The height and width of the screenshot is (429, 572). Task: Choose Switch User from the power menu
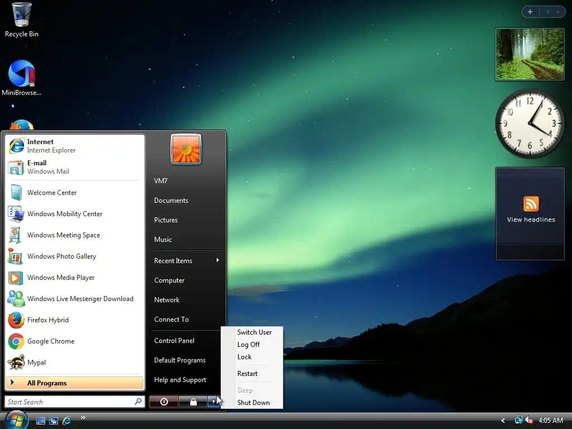[x=254, y=332]
